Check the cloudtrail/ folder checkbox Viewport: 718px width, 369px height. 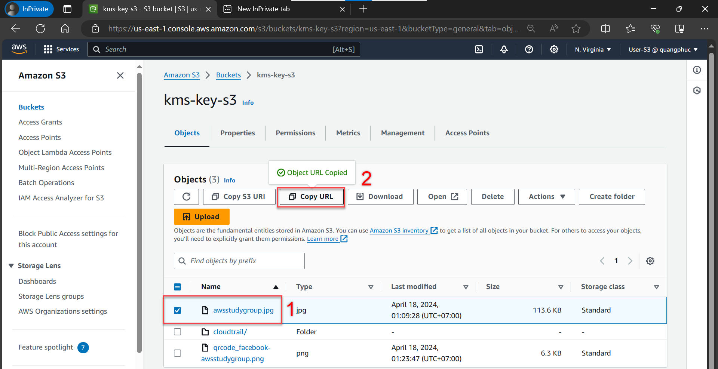tap(178, 332)
